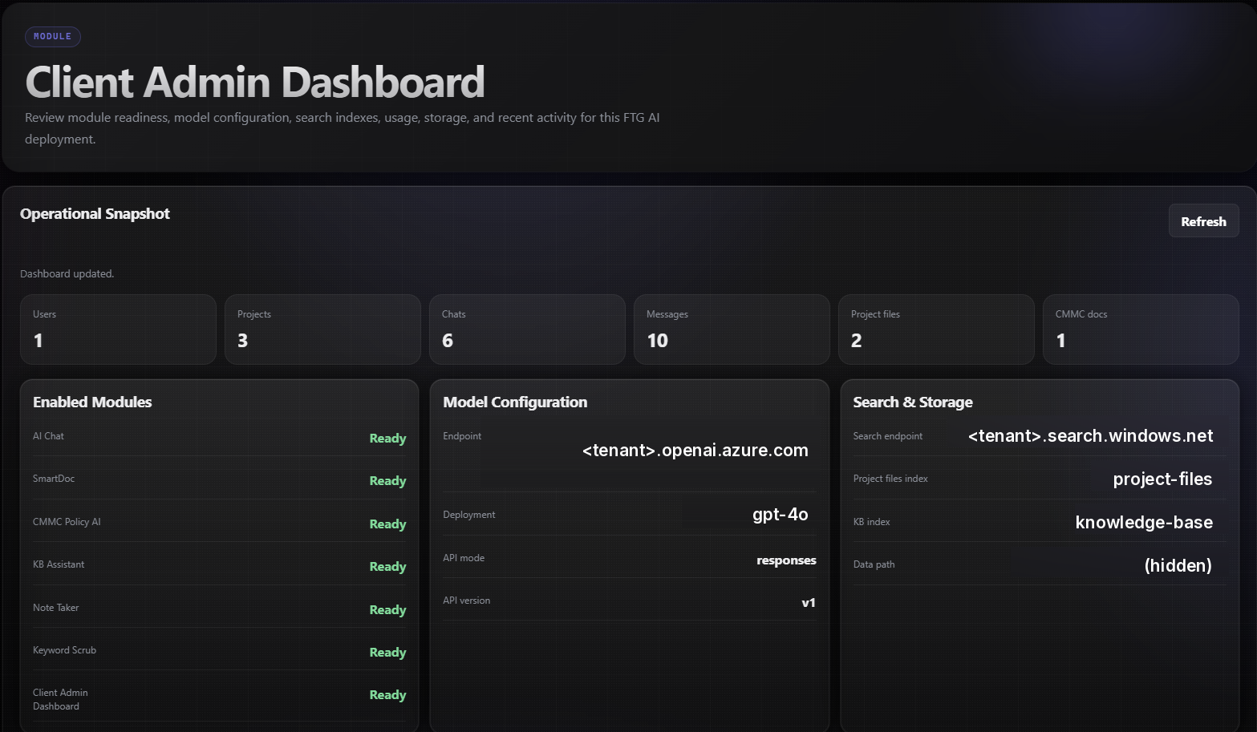Open the Users stat card
The width and height of the screenshot is (1257, 732).
pos(118,330)
